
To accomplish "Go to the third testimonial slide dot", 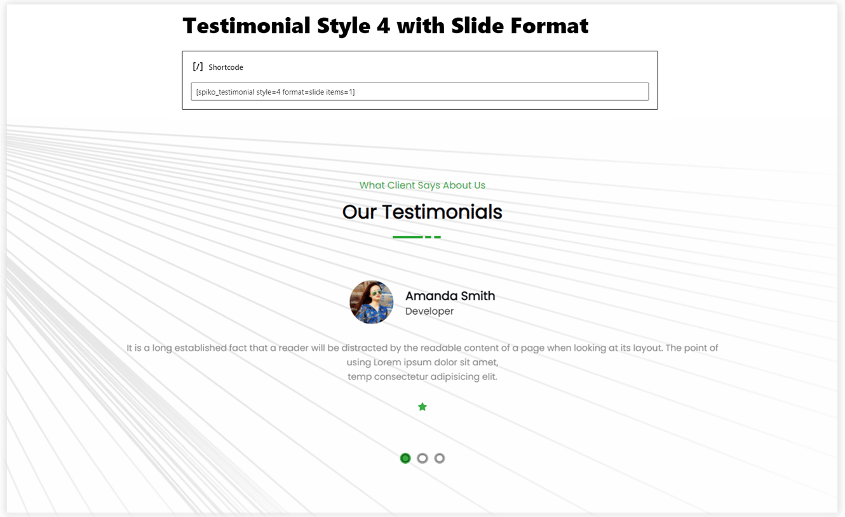I will [x=440, y=458].
